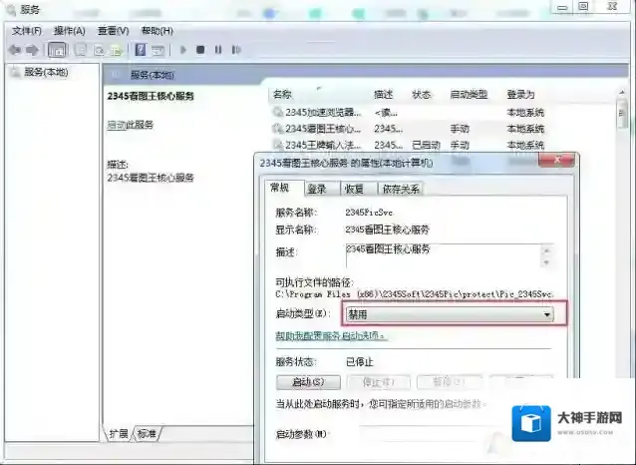Click the greyed 停止 button in properties dialog
This screenshot has height=465, width=636.
379,382
